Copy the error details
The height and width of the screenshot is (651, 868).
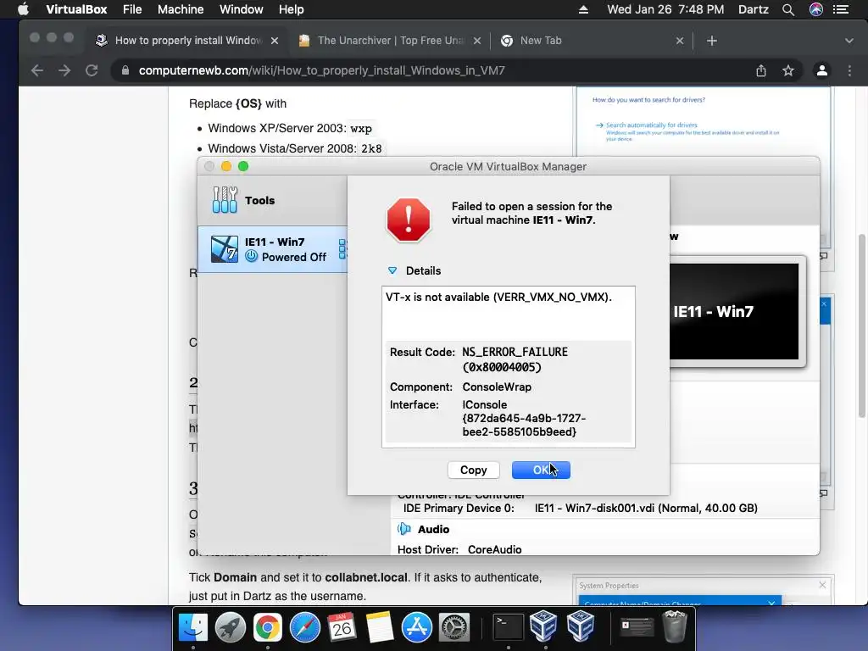click(x=473, y=470)
